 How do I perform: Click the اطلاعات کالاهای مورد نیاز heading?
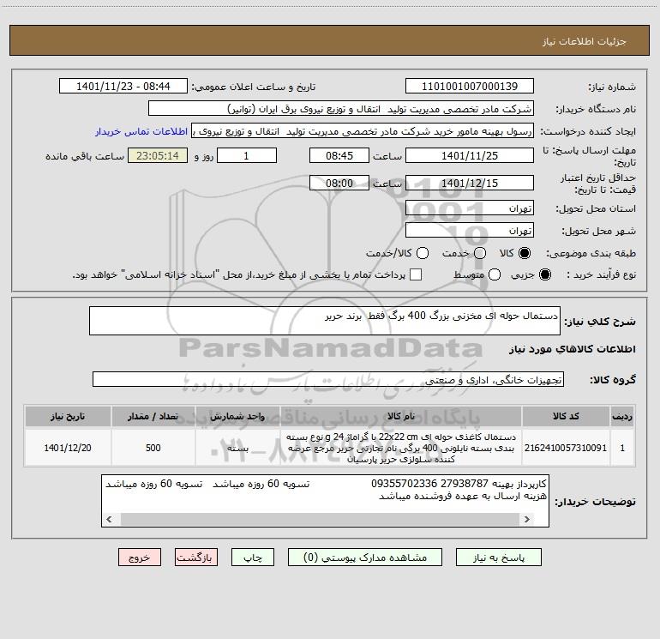coord(573,349)
